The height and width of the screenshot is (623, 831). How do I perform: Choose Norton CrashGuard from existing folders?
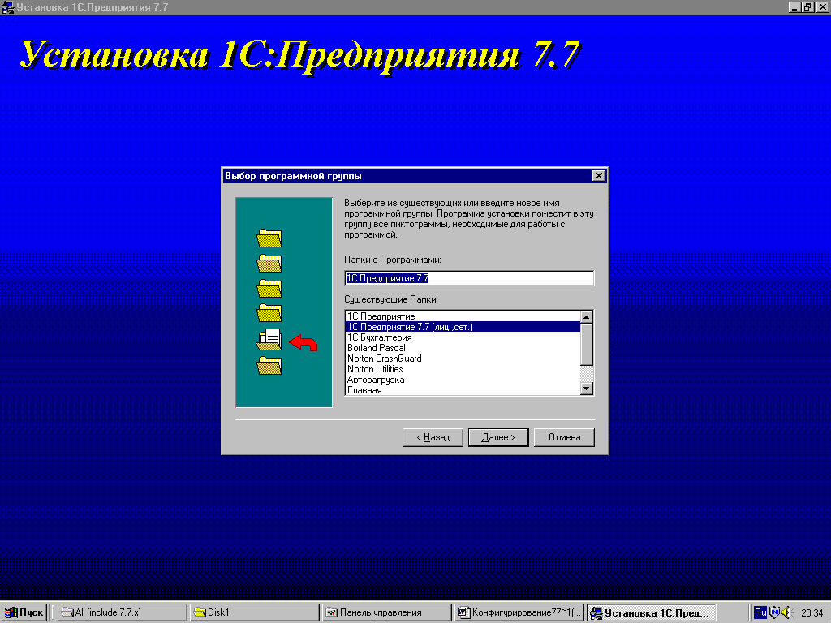point(462,359)
